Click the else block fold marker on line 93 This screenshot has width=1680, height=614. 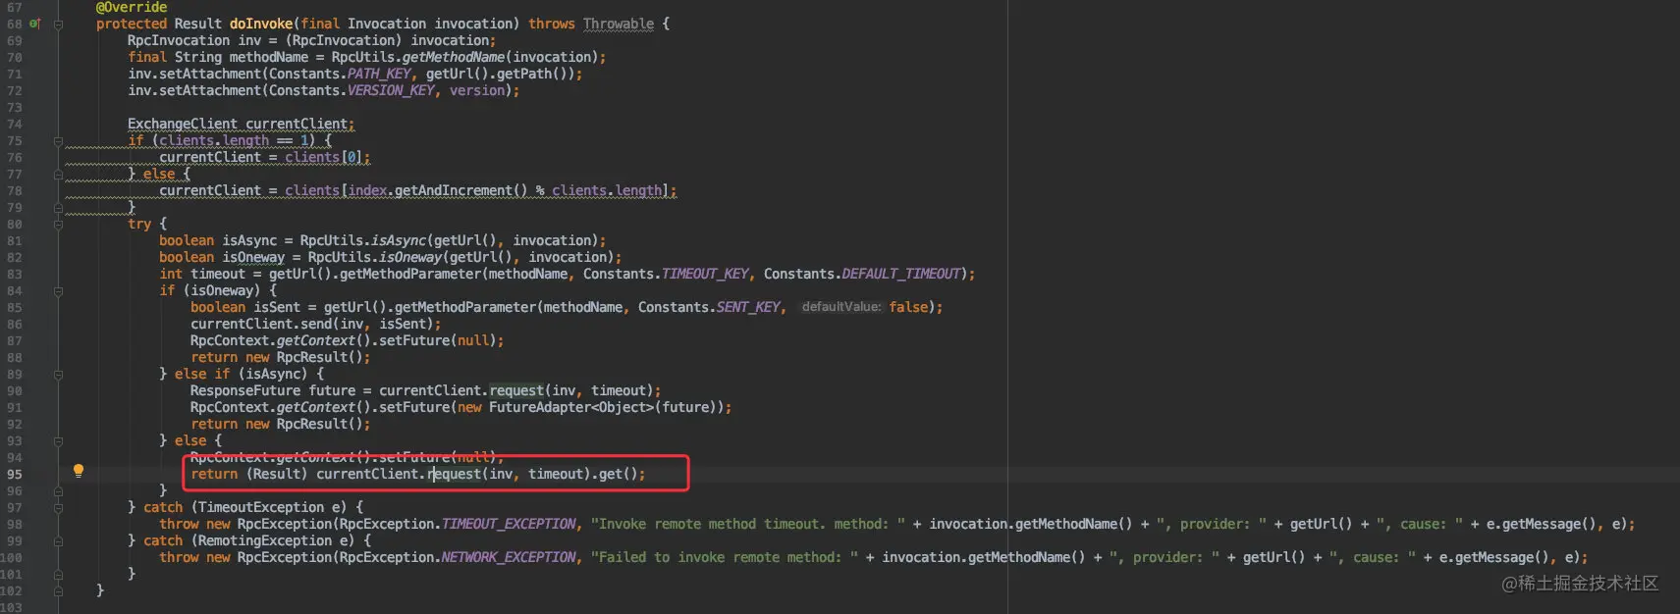pos(58,440)
